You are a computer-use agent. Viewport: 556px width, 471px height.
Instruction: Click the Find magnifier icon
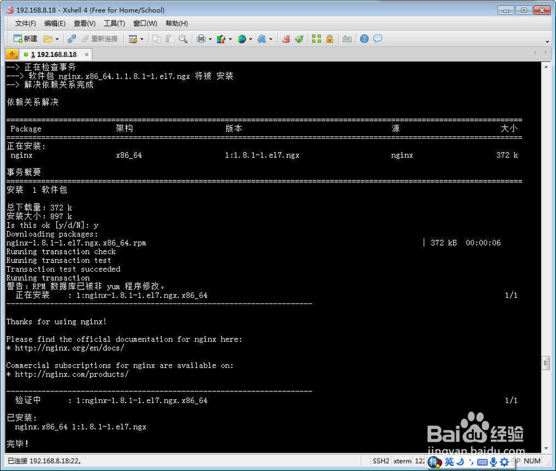pos(183,38)
